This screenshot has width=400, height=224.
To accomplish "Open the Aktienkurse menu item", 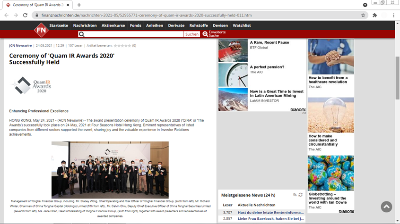I will (x=113, y=25).
